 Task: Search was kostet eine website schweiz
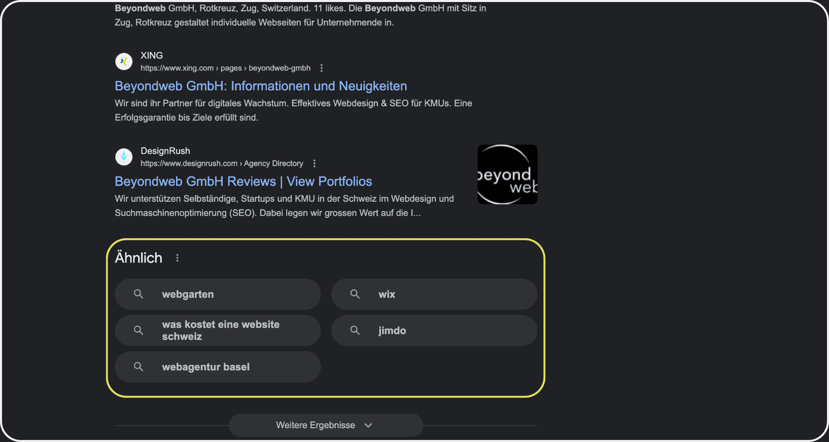tap(218, 331)
